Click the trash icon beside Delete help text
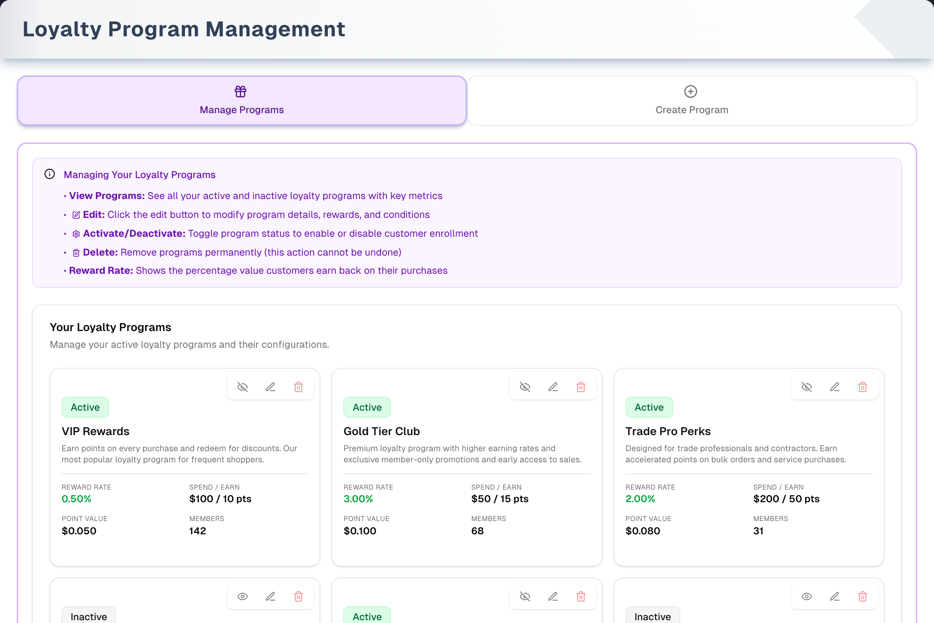This screenshot has width=934, height=623. click(76, 253)
